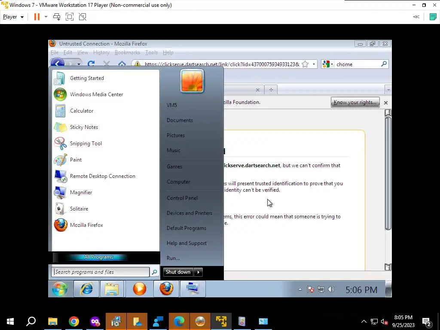Launch Magnifier
Viewport: 440px width, 330px height.
[x=106, y=192]
